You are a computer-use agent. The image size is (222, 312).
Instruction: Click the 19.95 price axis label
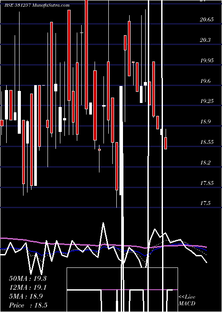207,61
